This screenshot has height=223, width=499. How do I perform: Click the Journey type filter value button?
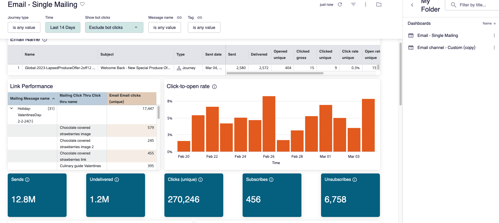pyautogui.click(x=24, y=28)
